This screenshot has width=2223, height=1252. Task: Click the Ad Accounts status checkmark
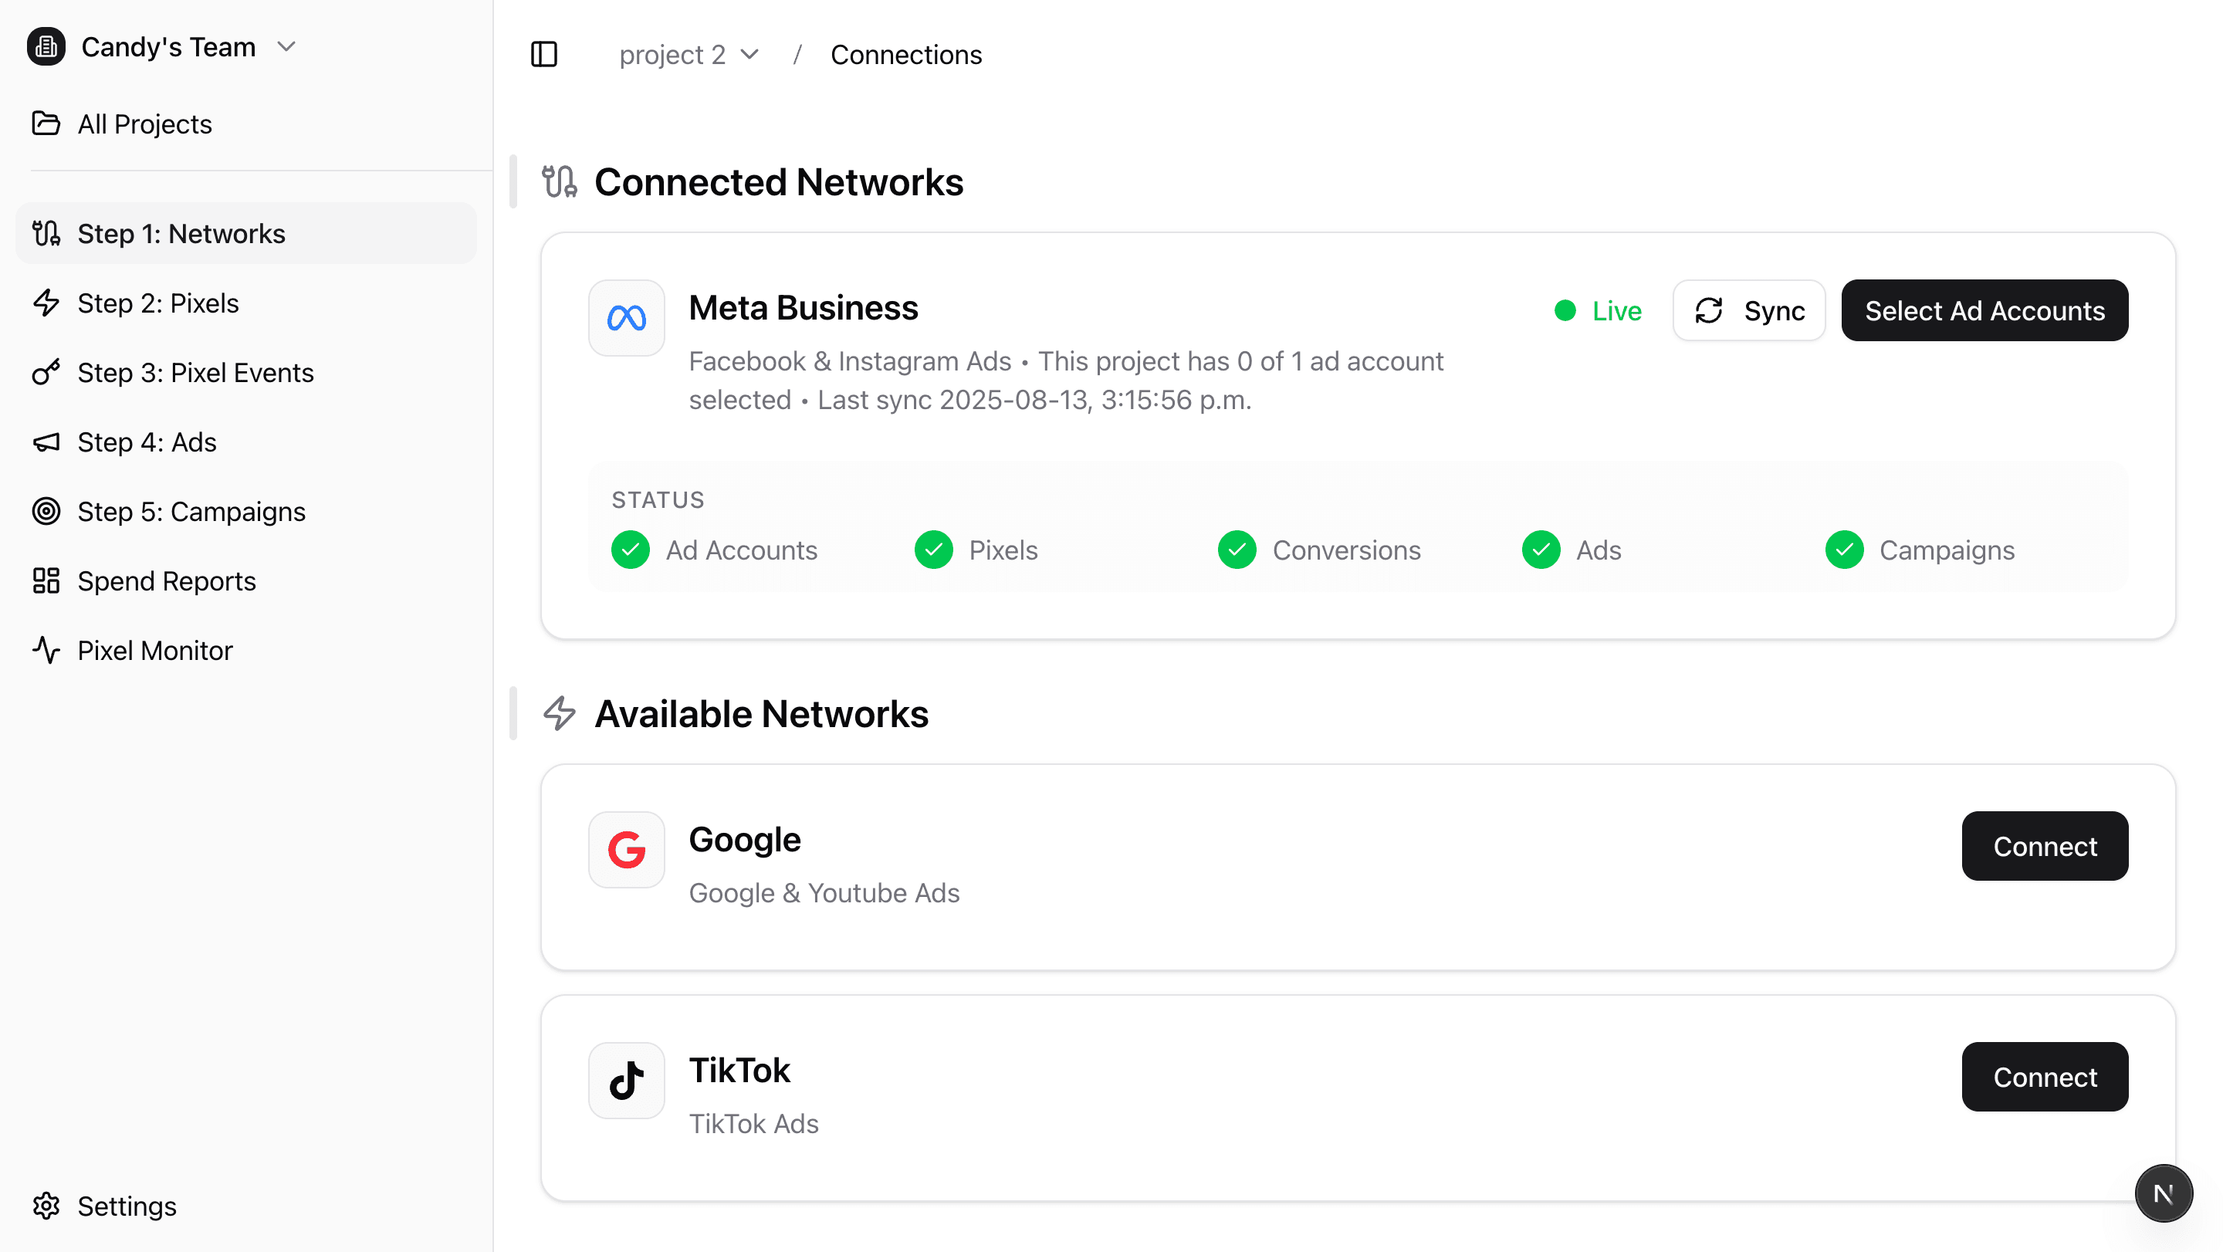coord(630,550)
